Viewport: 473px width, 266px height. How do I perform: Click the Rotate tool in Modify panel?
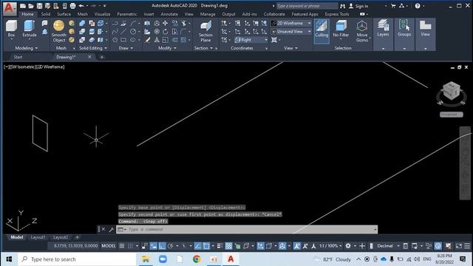166,31
